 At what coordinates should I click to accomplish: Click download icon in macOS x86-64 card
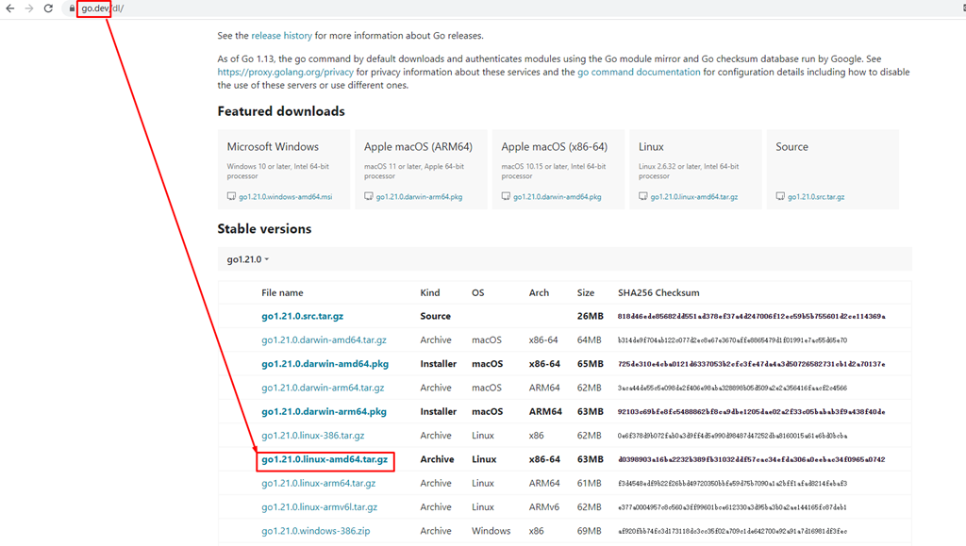[506, 196]
